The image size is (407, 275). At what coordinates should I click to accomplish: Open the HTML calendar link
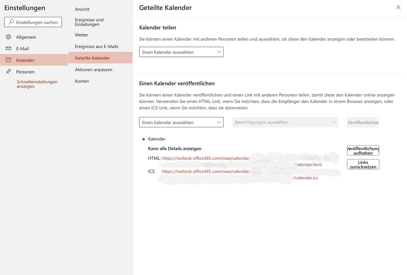tap(206, 158)
